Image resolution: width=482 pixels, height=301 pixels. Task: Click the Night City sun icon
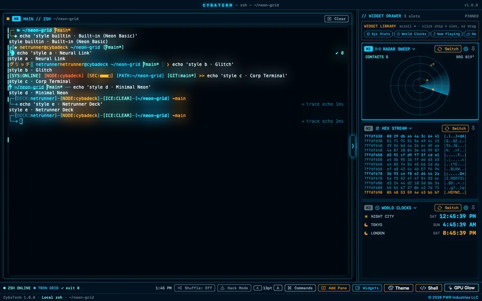pyautogui.click(x=366, y=217)
